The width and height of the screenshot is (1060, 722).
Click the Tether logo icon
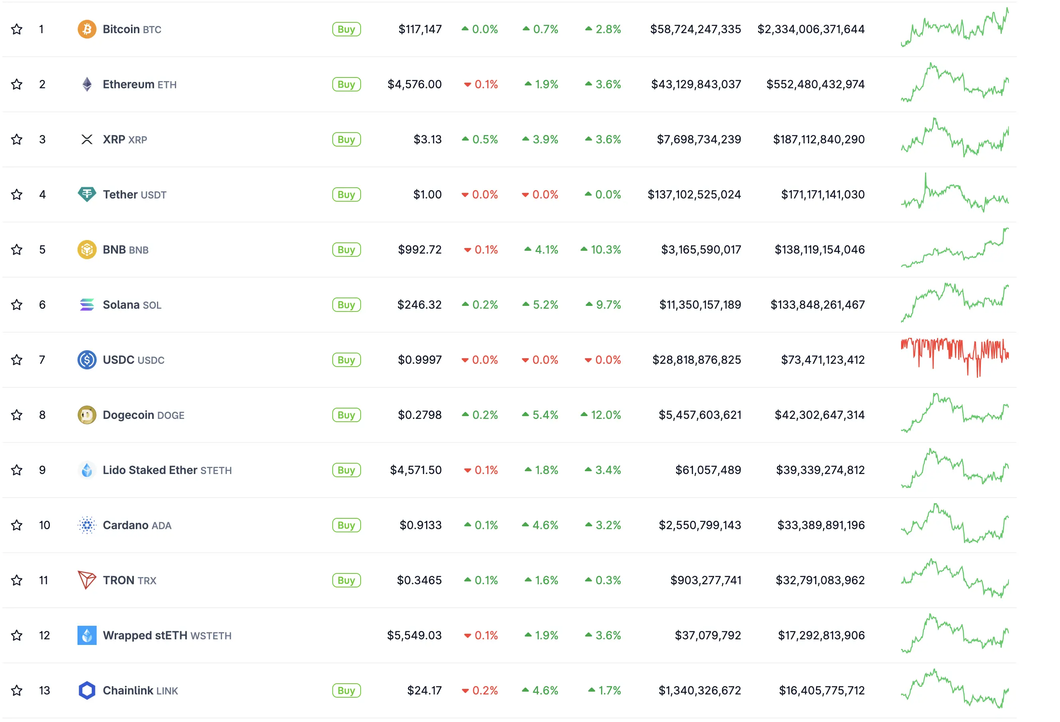click(x=87, y=195)
